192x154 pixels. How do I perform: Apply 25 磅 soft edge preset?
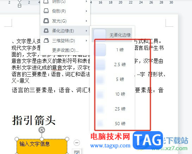112,109
